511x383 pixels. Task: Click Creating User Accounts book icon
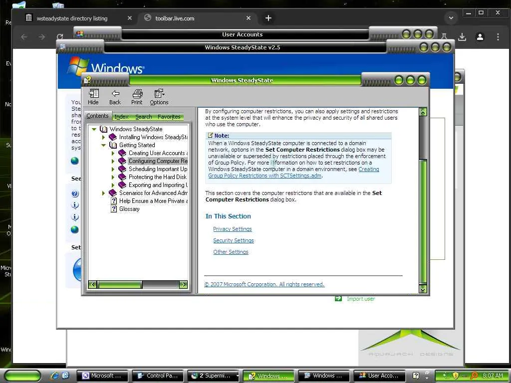(x=122, y=153)
